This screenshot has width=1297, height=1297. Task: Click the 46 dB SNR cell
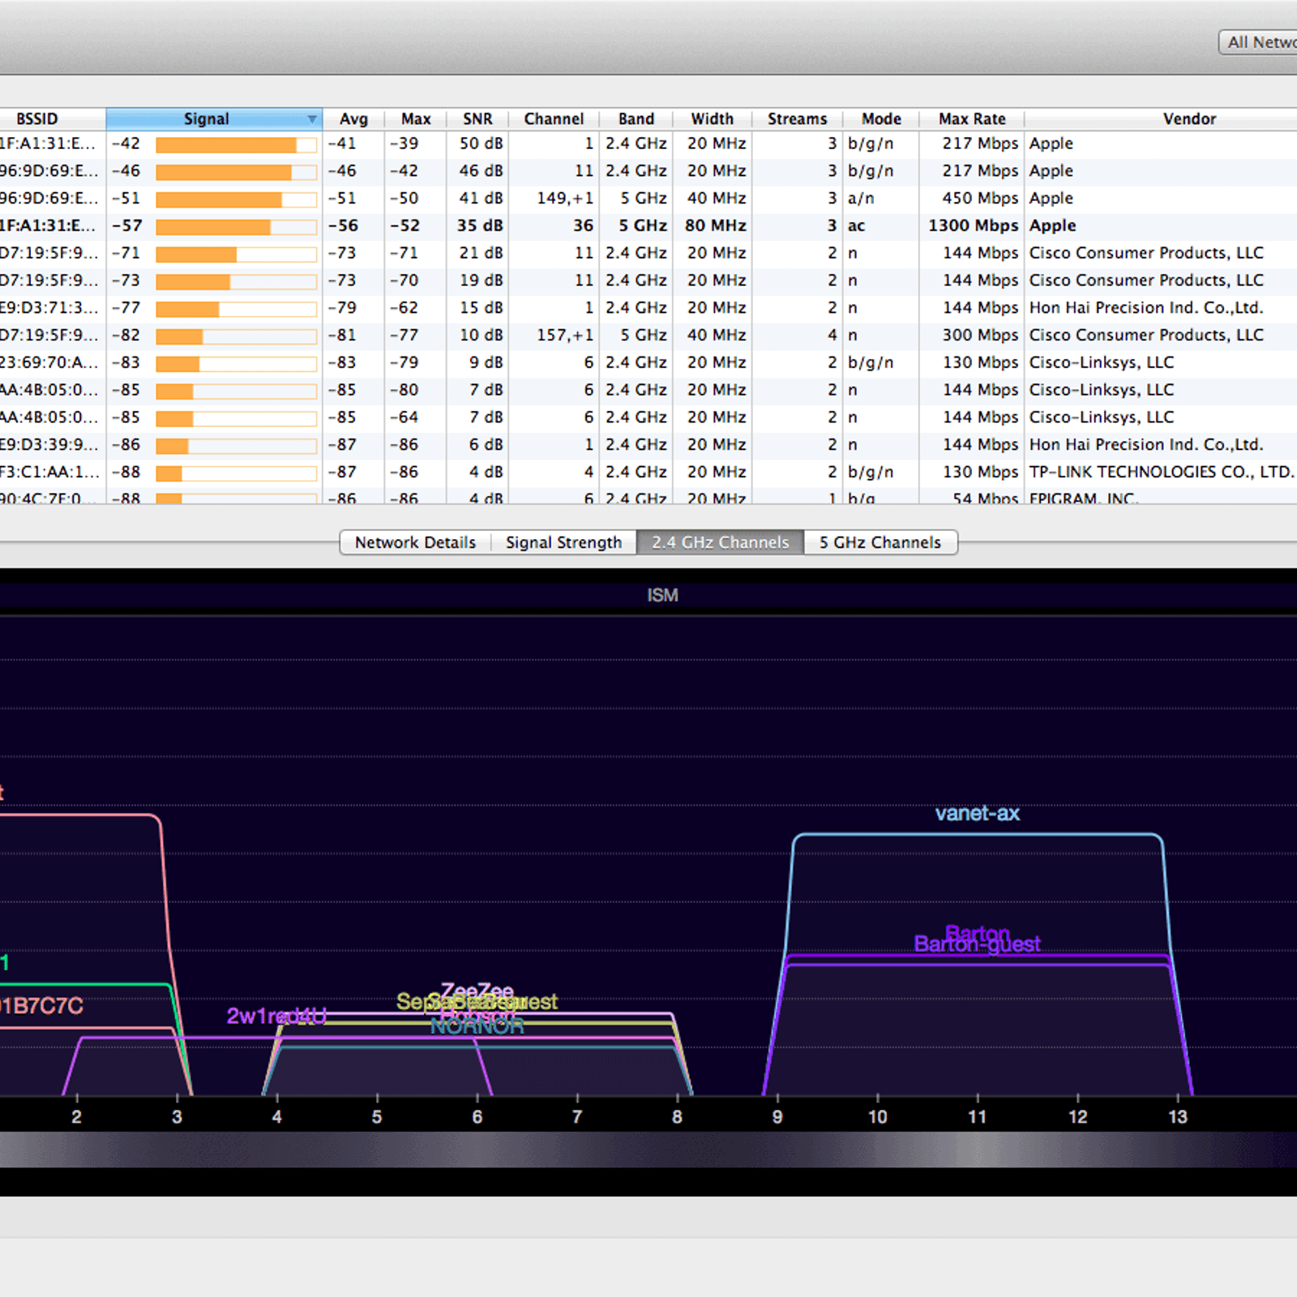pos(481,171)
